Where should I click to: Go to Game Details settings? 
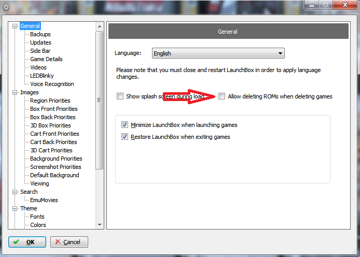(x=46, y=59)
